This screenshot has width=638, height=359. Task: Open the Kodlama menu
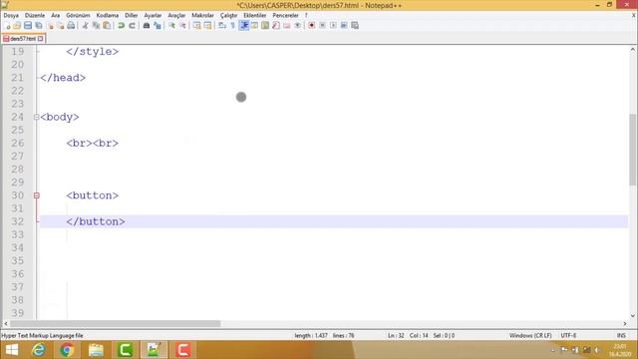(x=108, y=16)
